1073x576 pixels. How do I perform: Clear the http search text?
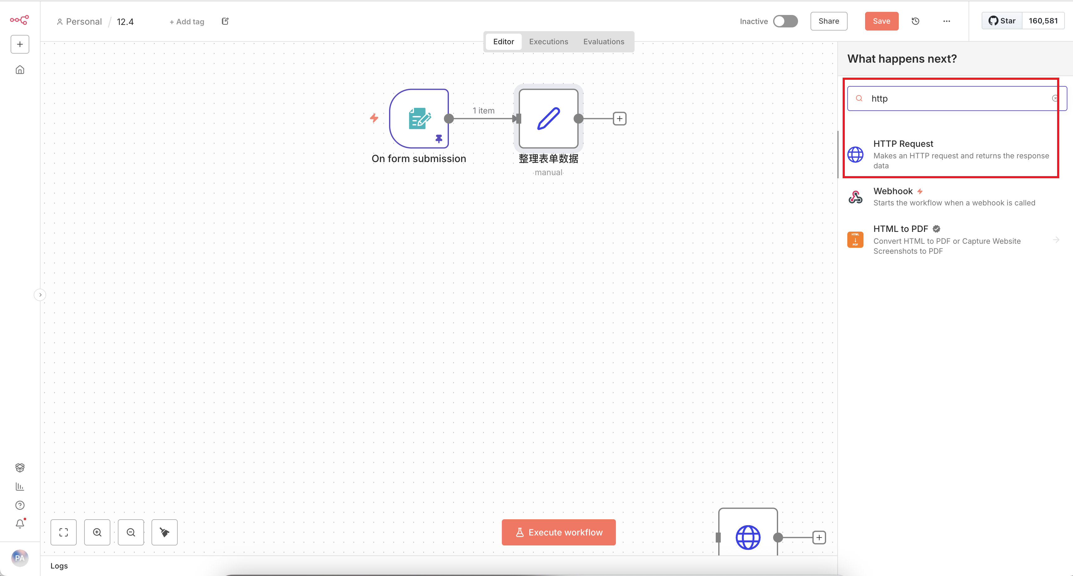(1055, 99)
